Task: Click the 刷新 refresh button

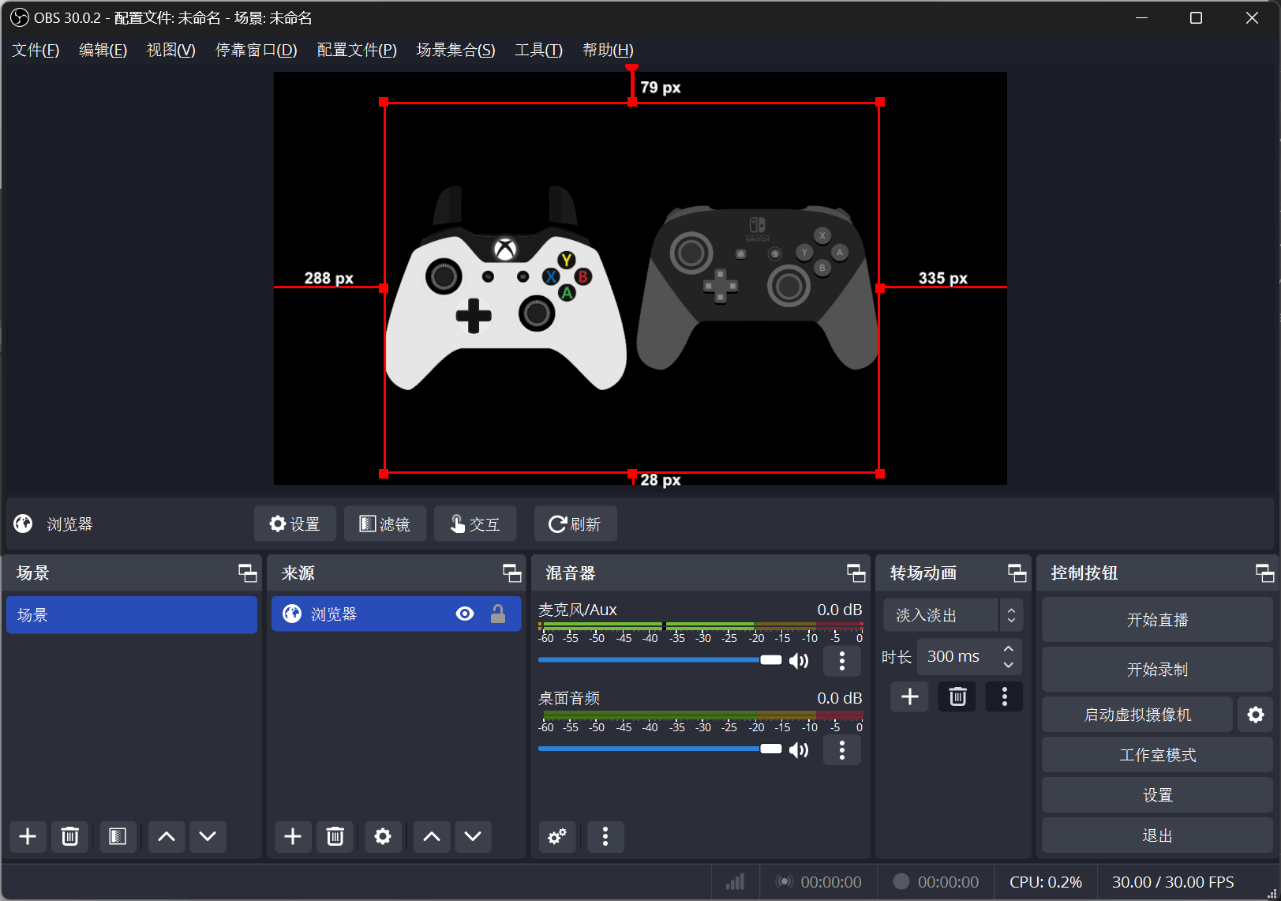Action: (x=575, y=524)
